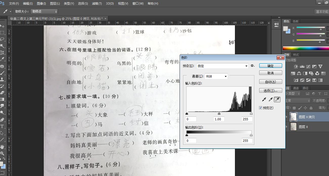The height and width of the screenshot is (176, 329).
Task: Select the black point eyedropper in Levels dialog
Action: coord(264,99)
